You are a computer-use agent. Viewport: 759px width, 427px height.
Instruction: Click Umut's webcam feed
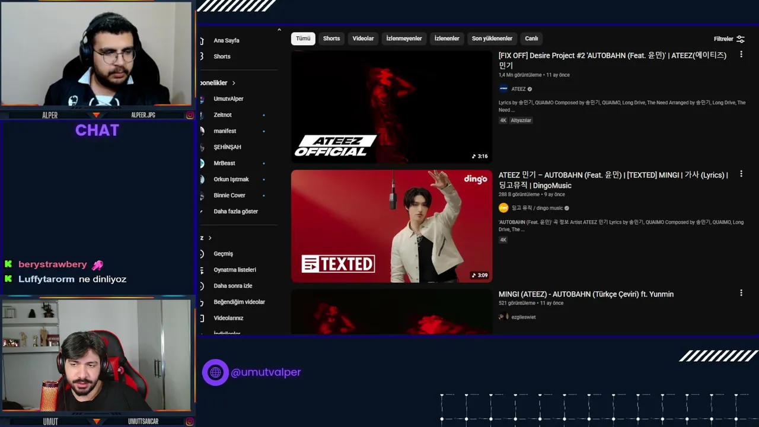[x=97, y=355]
